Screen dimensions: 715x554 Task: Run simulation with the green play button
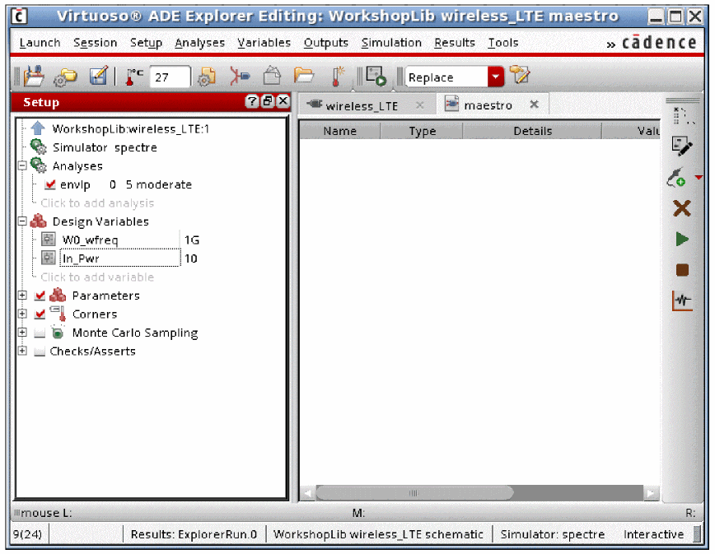coord(682,240)
